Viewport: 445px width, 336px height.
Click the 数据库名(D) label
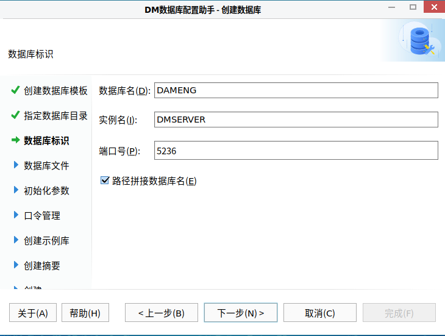point(124,91)
